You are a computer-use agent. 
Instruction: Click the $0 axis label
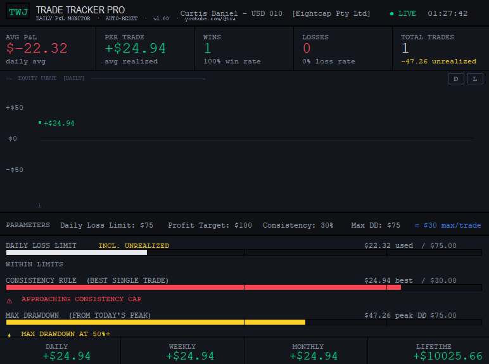click(x=13, y=139)
